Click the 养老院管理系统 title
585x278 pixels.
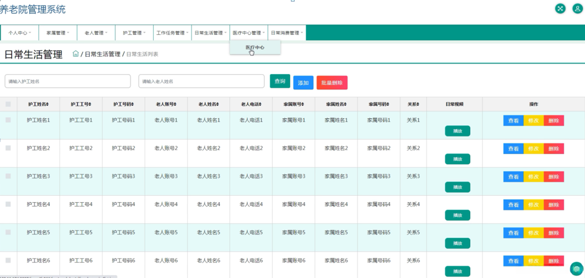coord(32,9)
